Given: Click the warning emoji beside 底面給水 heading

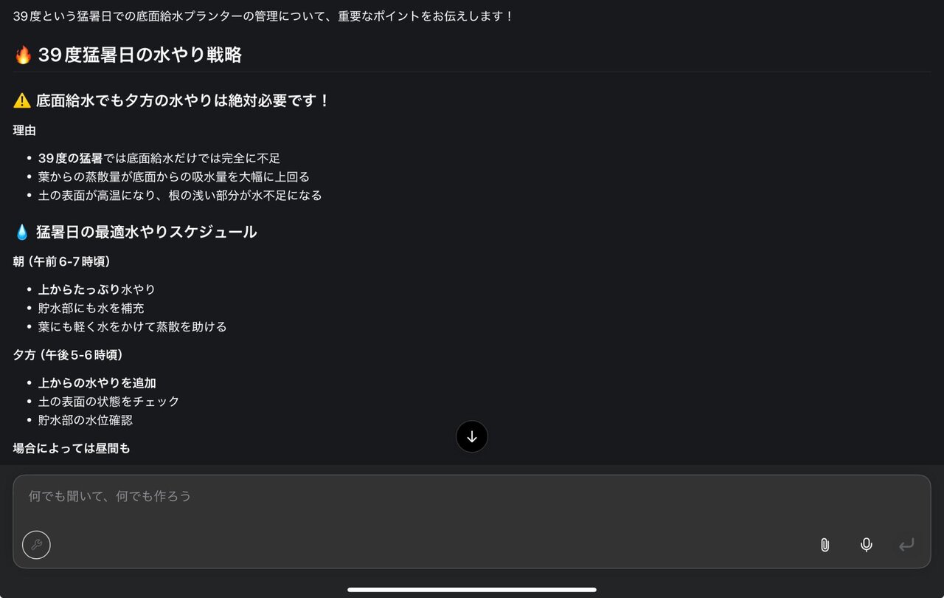Looking at the screenshot, I should [22, 100].
